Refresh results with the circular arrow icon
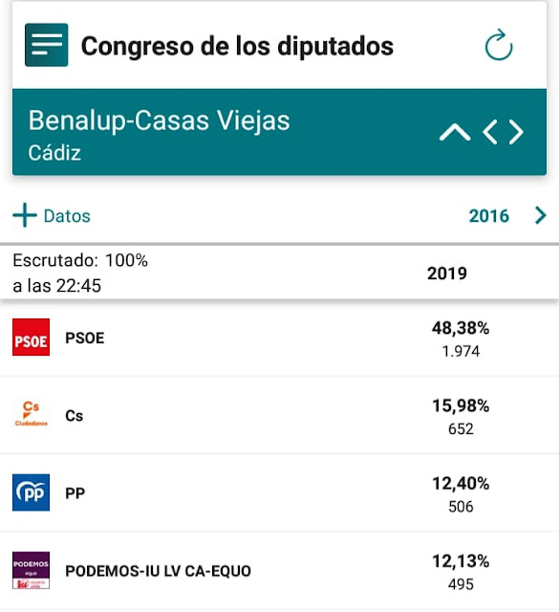 coord(499,45)
